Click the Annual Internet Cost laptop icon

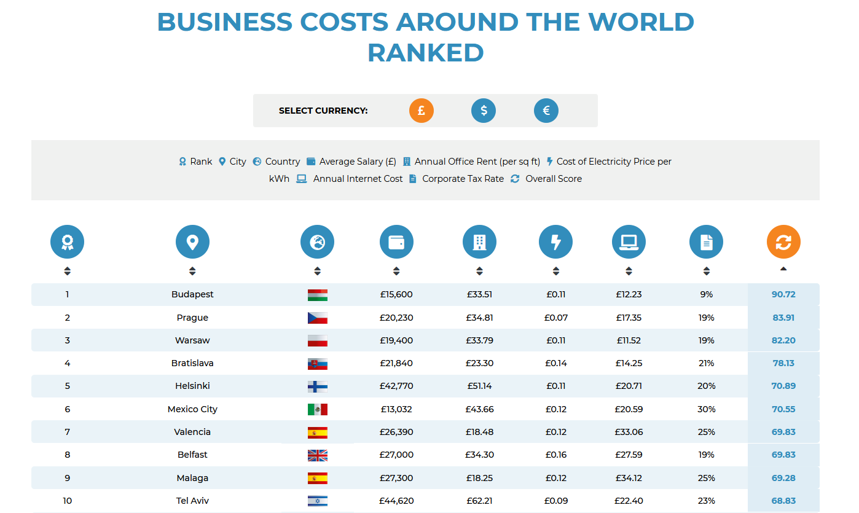tap(629, 242)
